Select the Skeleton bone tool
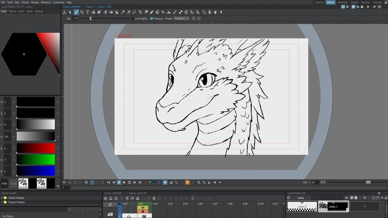Image resolution: width=388 pixels, height=218 pixels. coord(180,12)
